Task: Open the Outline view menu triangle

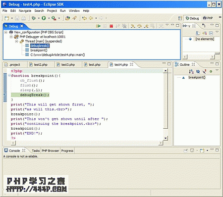Action: 217,70
